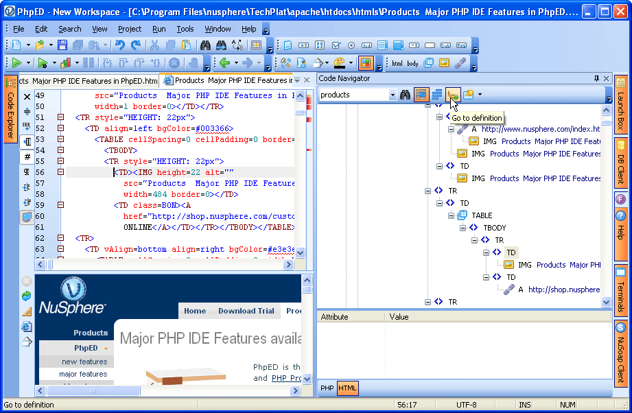The width and height of the screenshot is (632, 413).
Task: Insert an image with the picture icon
Action: (x=444, y=63)
